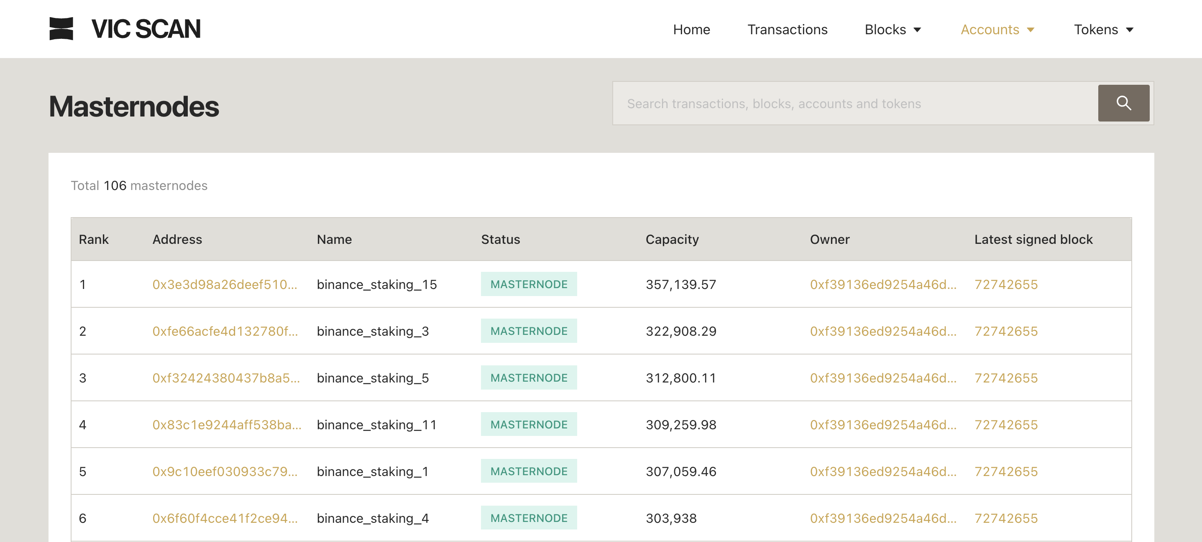Screen dimensions: 1202x542
Task: Open signed block 72742655 in rank 6 row
Action: [x=1005, y=518]
